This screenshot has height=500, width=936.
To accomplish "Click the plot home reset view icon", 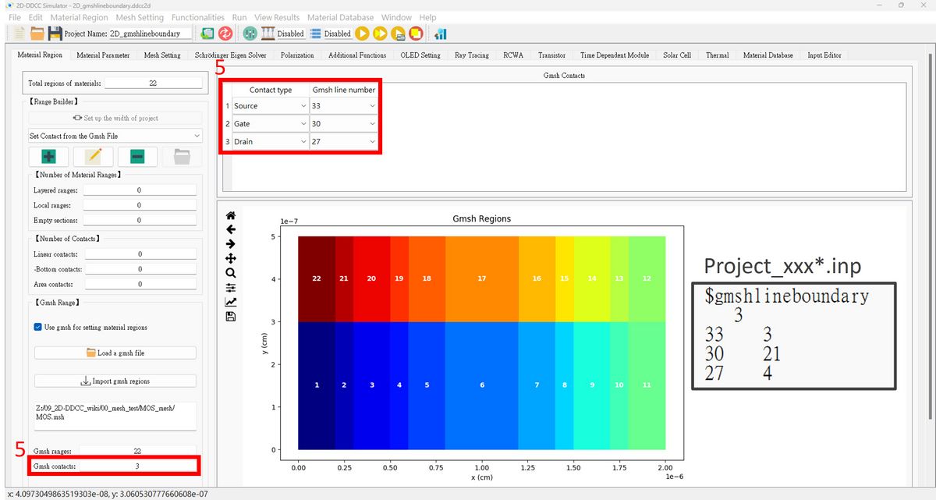I will [x=230, y=215].
